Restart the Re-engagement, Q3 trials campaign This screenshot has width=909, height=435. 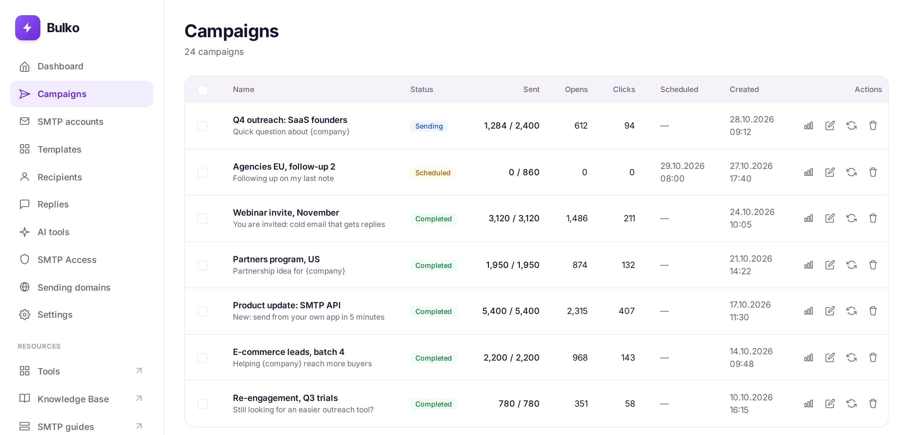point(852,403)
